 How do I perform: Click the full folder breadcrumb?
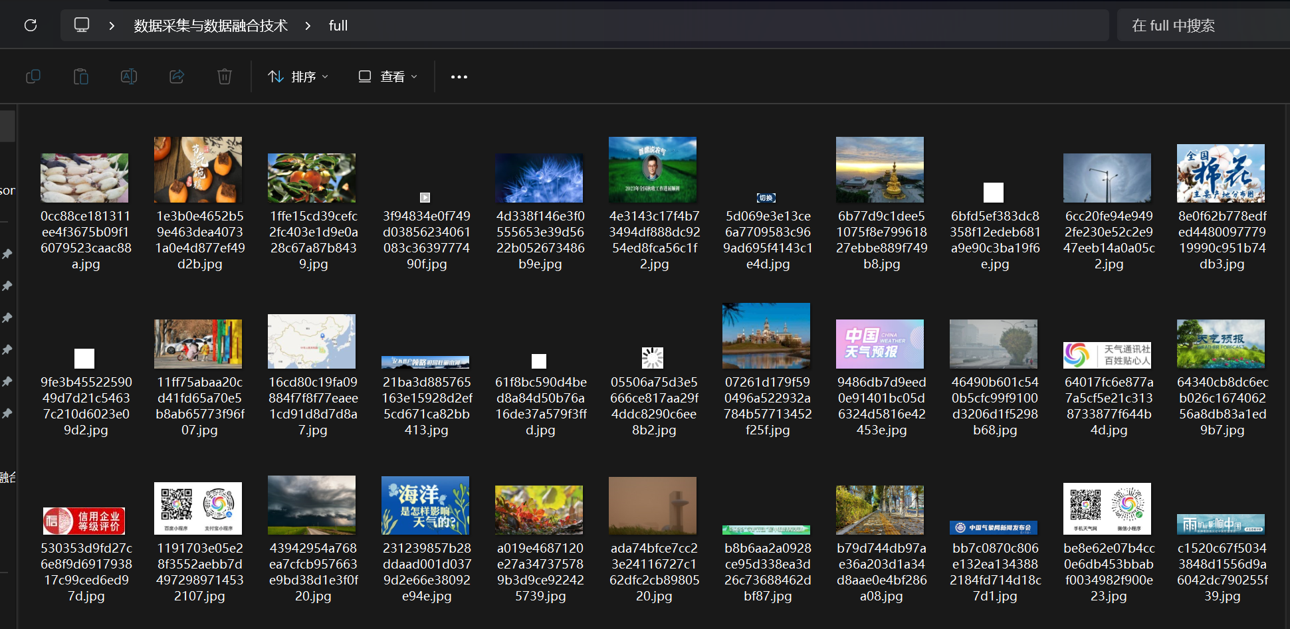click(x=338, y=26)
